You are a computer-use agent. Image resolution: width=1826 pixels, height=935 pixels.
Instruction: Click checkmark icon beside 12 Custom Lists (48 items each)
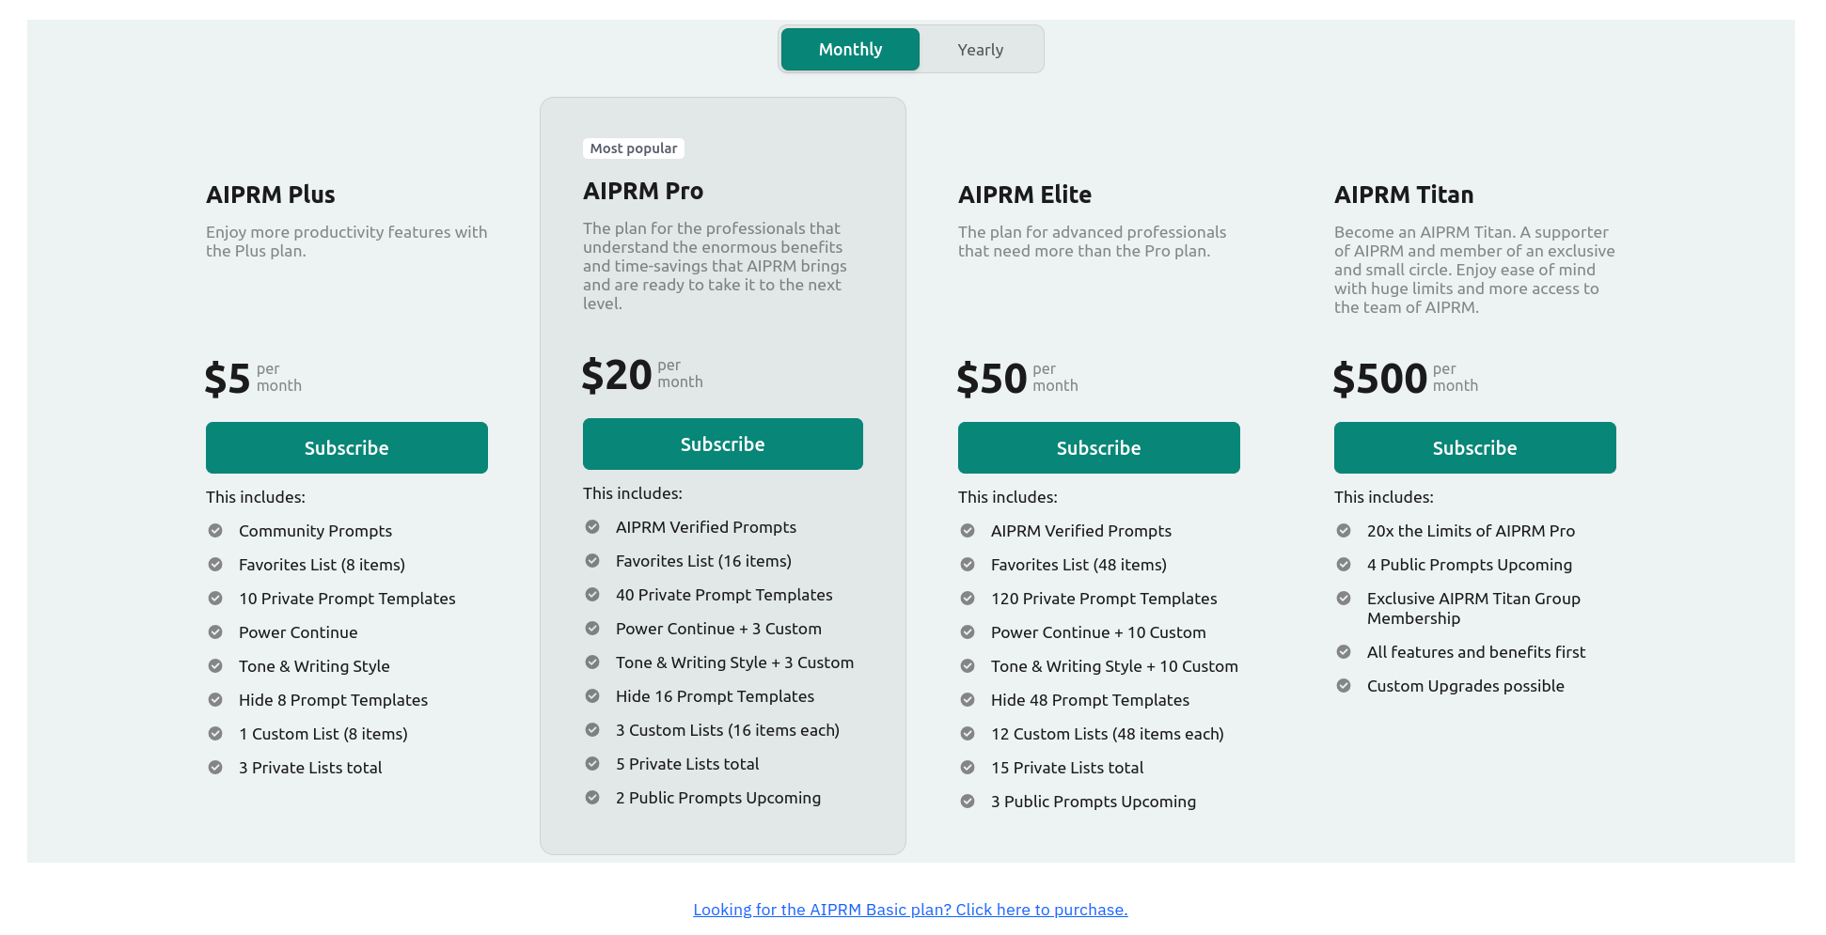click(968, 733)
